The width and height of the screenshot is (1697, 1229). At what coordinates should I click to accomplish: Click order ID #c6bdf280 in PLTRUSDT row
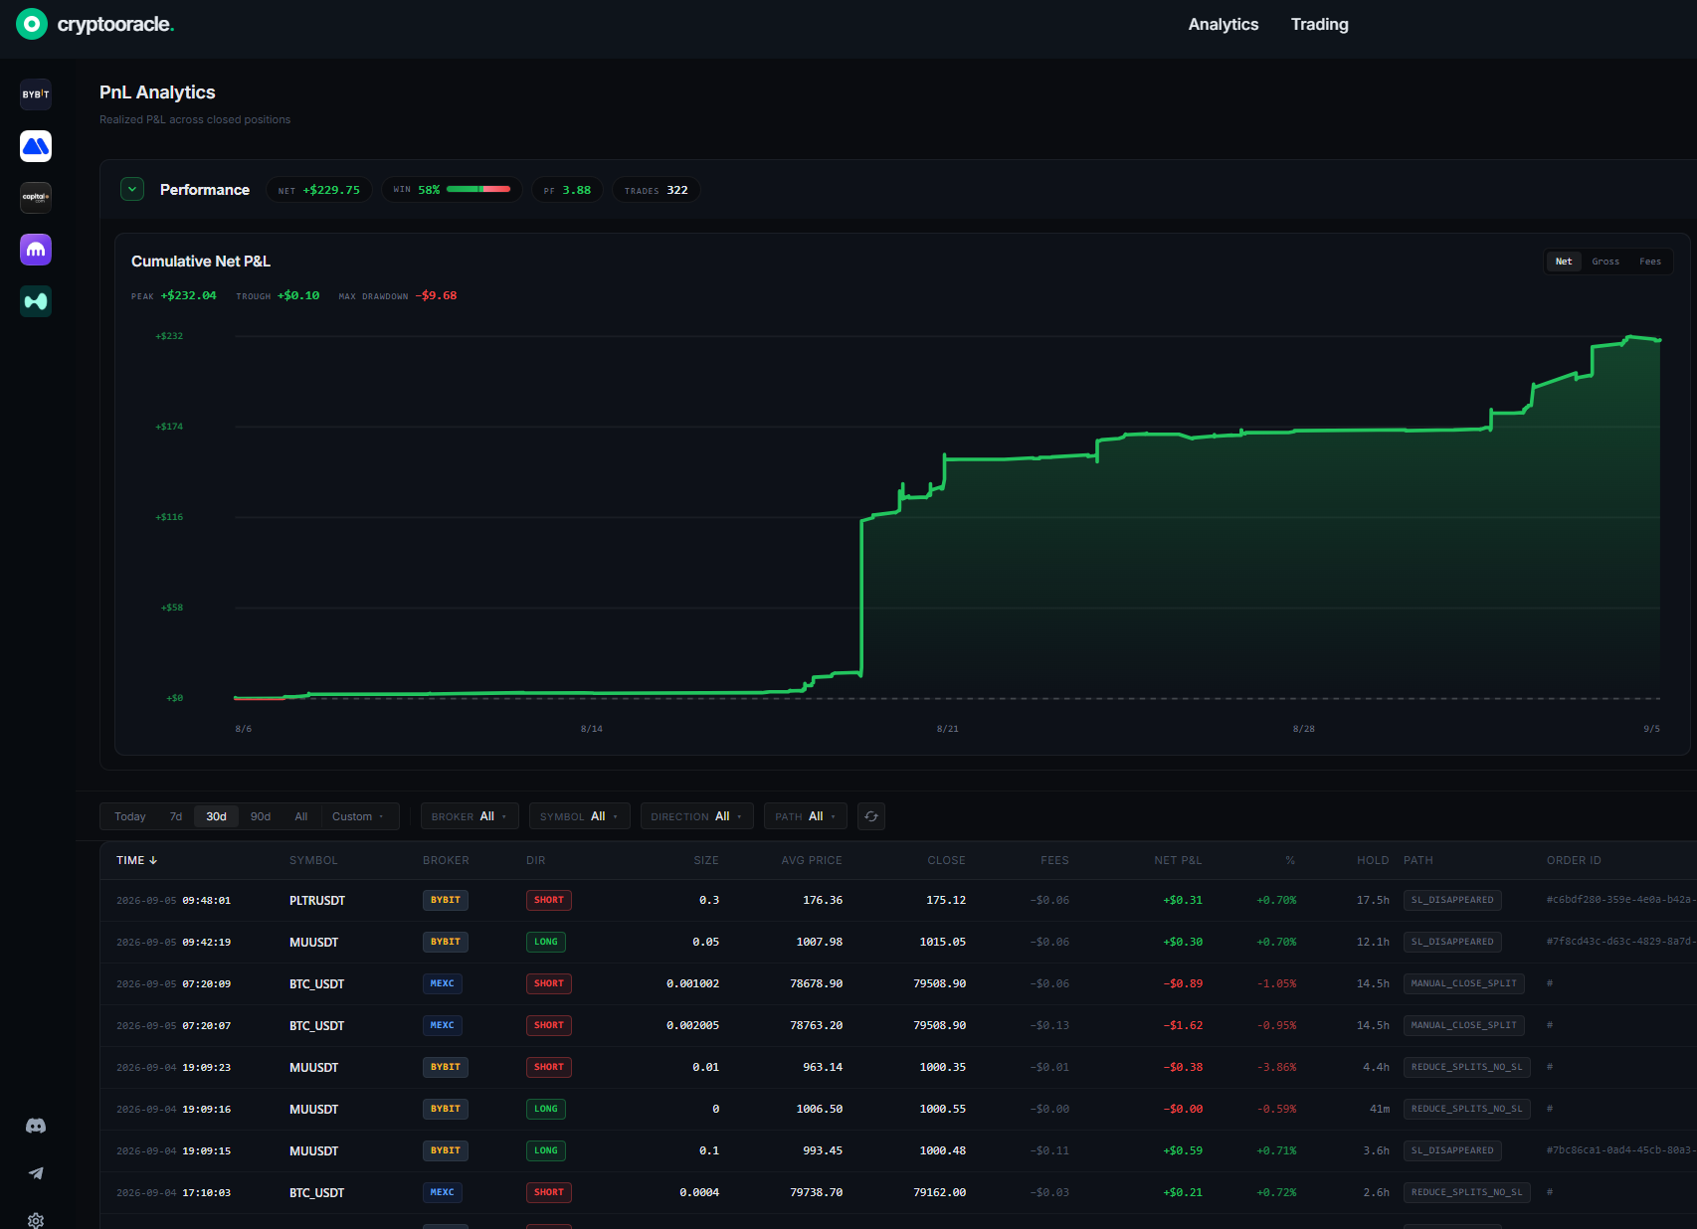1619,900
